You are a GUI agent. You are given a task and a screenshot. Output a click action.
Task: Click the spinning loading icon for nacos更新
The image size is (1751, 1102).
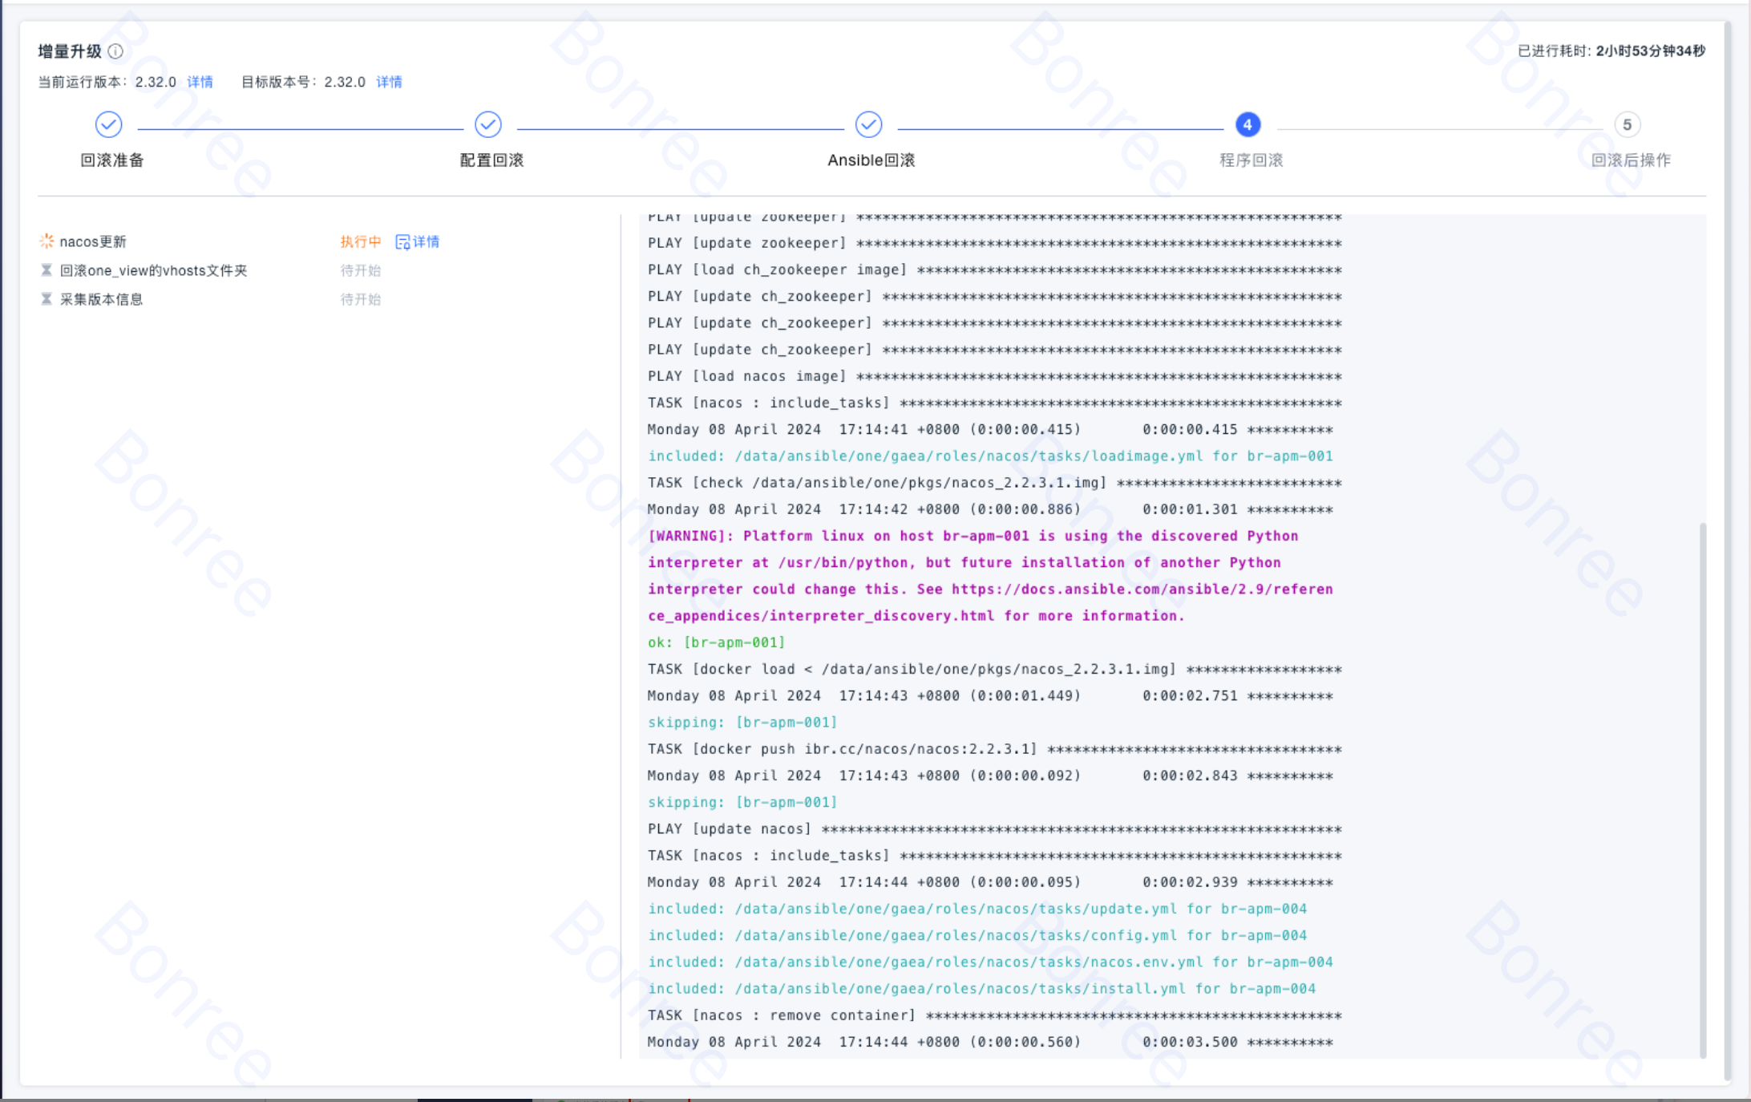coord(47,241)
